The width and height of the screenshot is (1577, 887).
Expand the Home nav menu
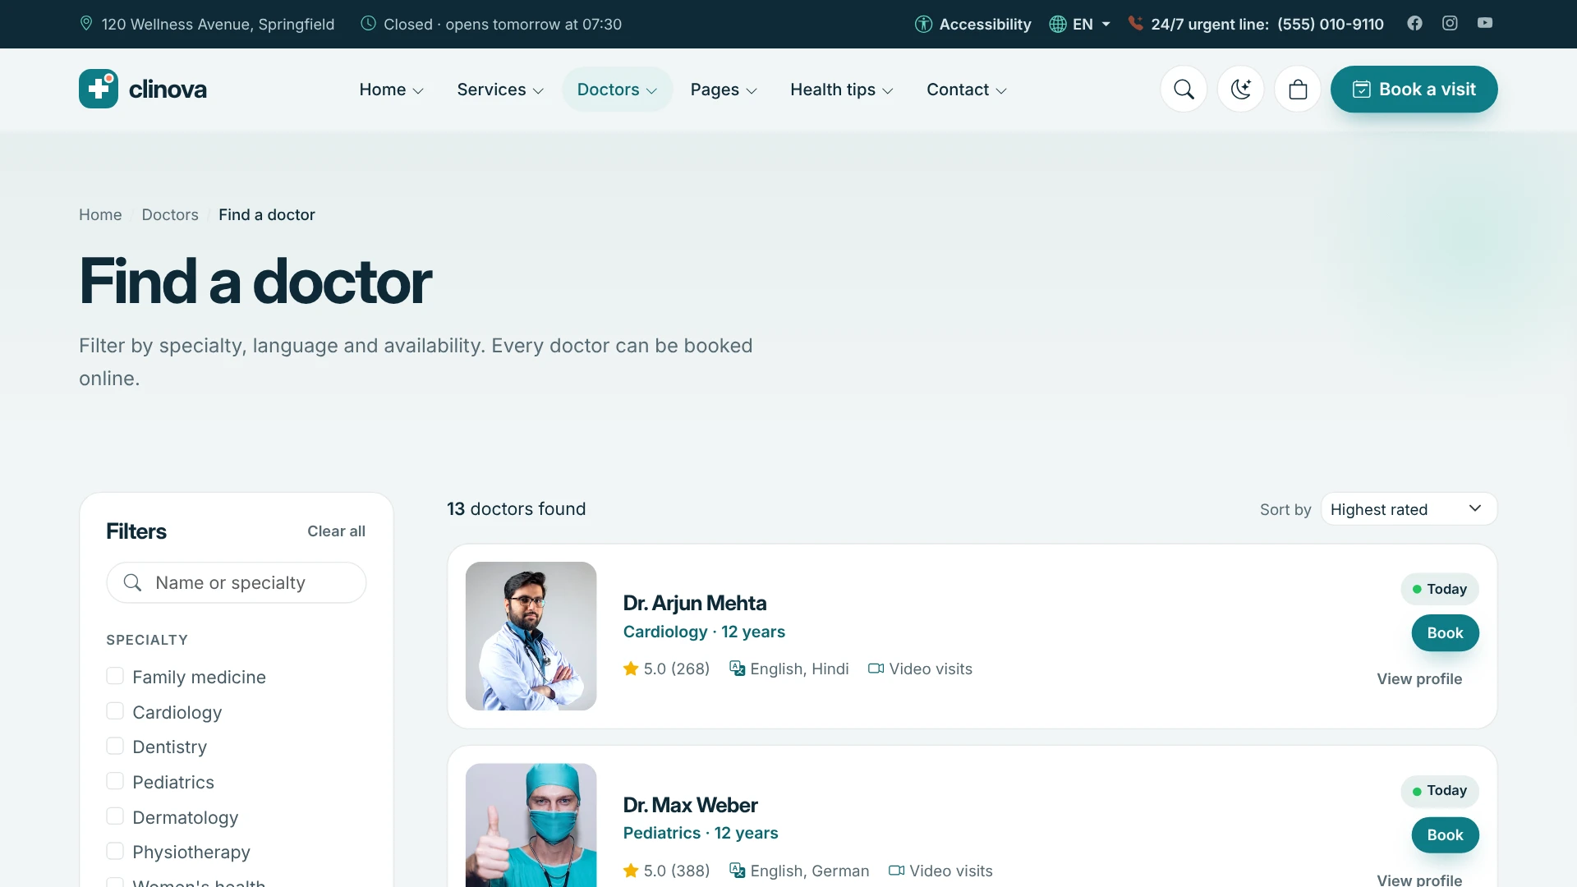coord(391,90)
